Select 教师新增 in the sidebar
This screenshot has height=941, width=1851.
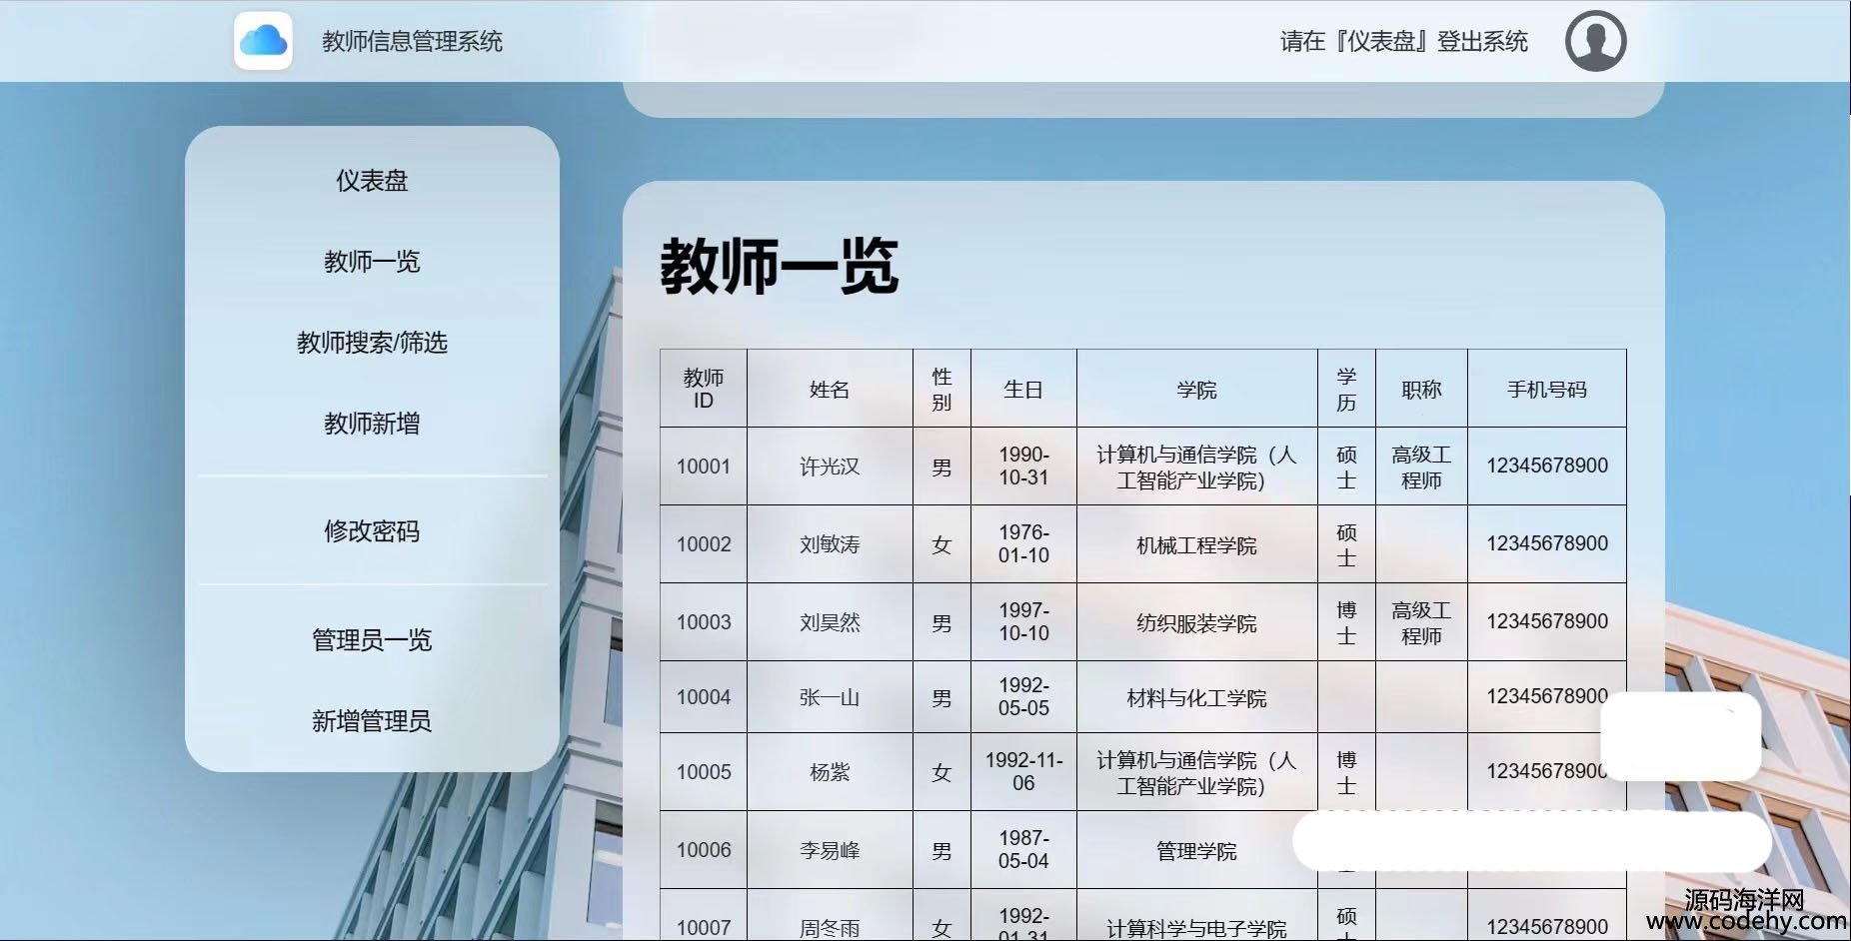[x=372, y=424]
